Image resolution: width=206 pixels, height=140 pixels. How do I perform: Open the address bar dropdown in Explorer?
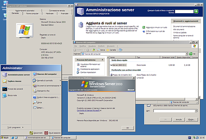(x=187, y=54)
